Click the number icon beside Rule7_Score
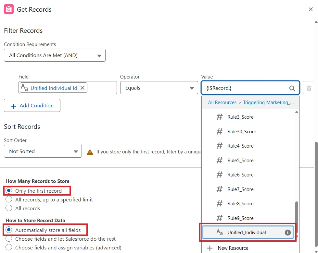 point(220,189)
